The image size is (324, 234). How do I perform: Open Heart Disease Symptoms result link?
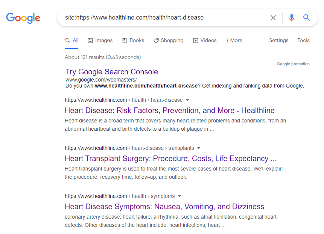pyautogui.click(x=164, y=207)
